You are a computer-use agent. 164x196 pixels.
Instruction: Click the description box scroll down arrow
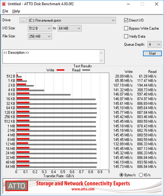point(101,61)
